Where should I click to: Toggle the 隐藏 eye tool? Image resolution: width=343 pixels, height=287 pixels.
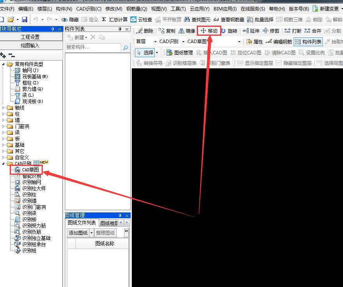point(70,20)
